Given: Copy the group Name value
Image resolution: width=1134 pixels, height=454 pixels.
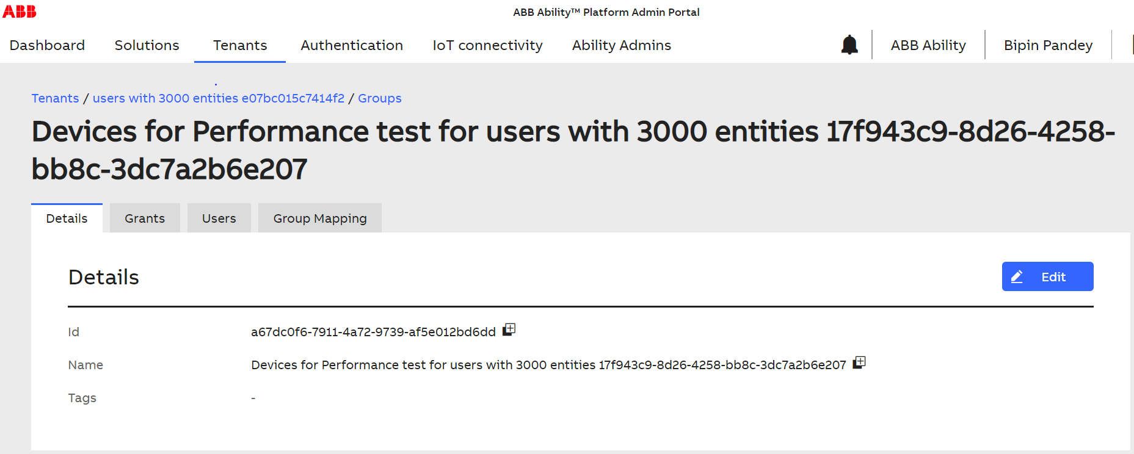Looking at the screenshot, I should pos(860,362).
